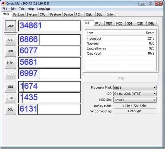Click the ALU score 6866 bar
This screenshot has width=165, height=149.
tap(49, 40)
